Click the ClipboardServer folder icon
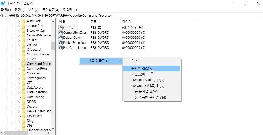This screenshot has width=263, height=135. point(23,54)
